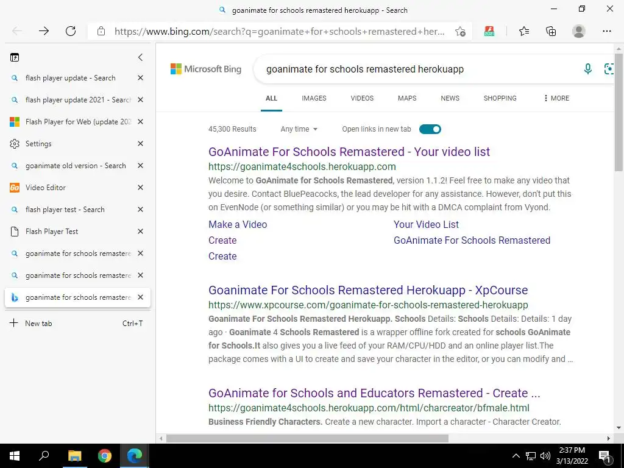This screenshot has width=624, height=468.
Task: Close the 'flash player test - Search' tab
Action: point(140,210)
